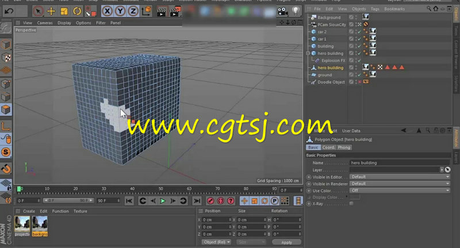The image size is (460, 248).
Task: Click the magnet icon in left sidebar
Action: [x=6, y=168]
